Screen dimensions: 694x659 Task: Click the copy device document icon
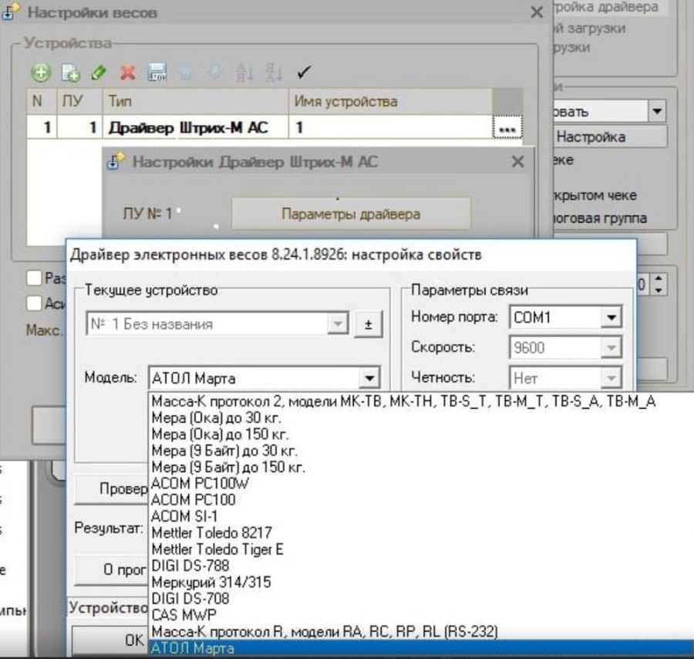coord(70,73)
